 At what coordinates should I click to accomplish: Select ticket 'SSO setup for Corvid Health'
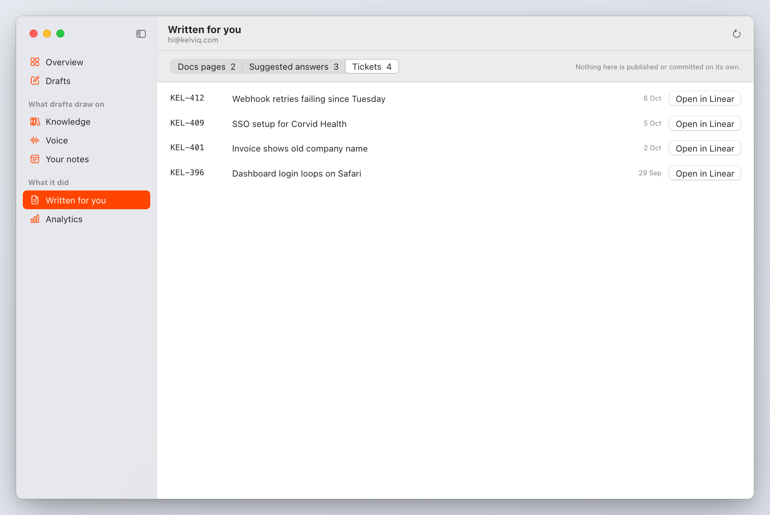[289, 124]
